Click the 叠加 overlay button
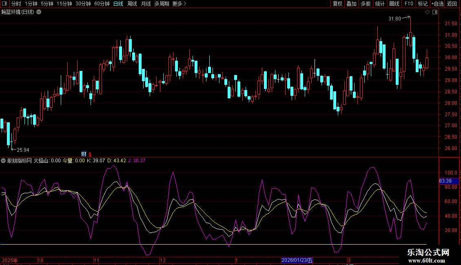The height and width of the screenshot is (265, 461). [351, 4]
